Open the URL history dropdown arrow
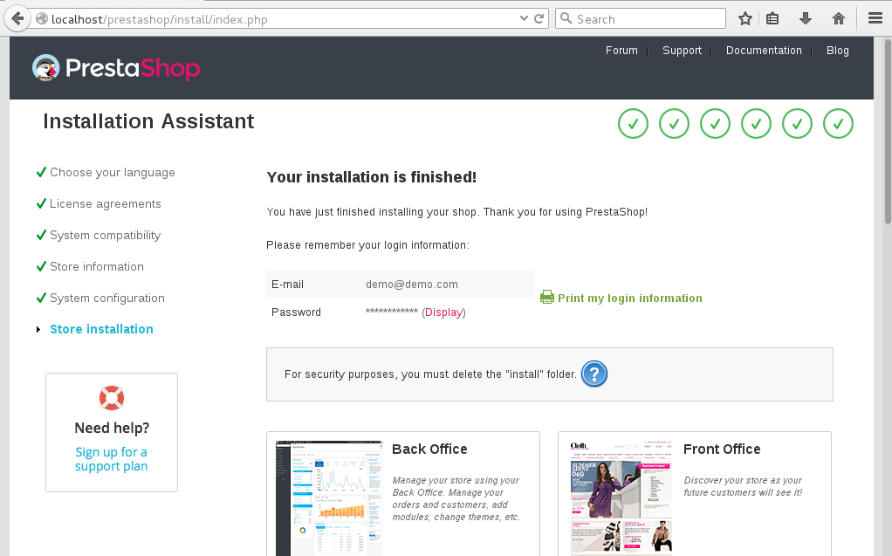892x556 pixels. pos(524,19)
